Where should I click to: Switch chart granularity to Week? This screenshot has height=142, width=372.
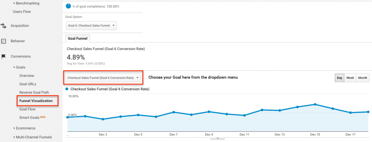click(350, 78)
